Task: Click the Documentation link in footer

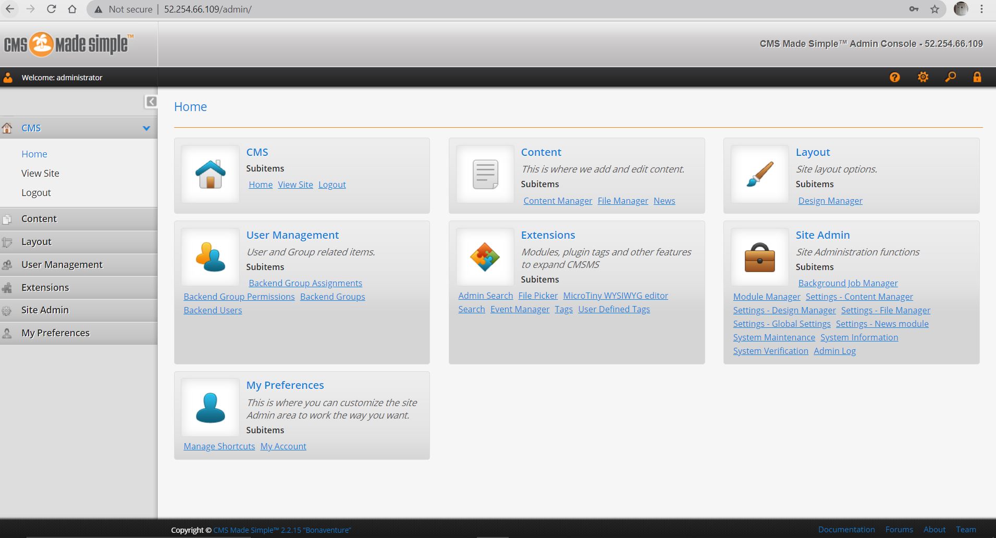Action: click(x=846, y=529)
